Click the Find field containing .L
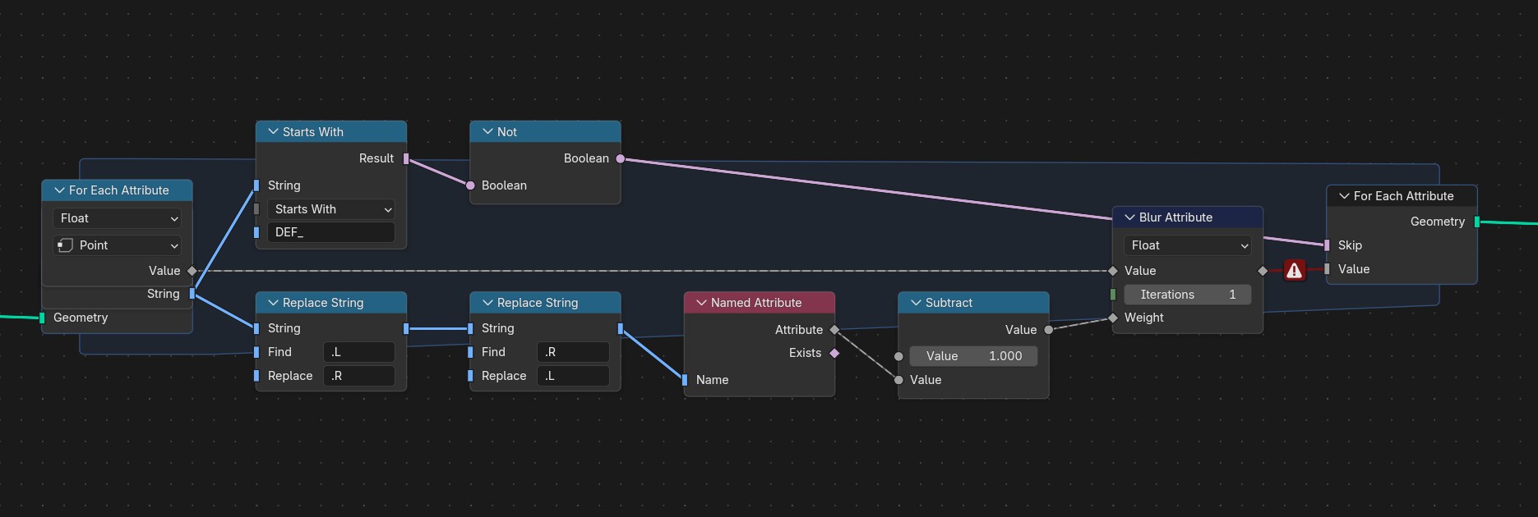The height and width of the screenshot is (517, 1538). (359, 352)
